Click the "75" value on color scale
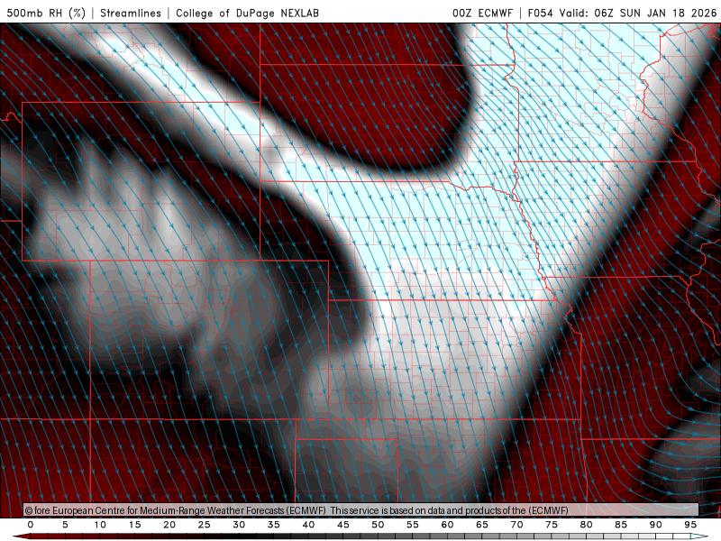The height and width of the screenshot is (541, 721). [552, 525]
